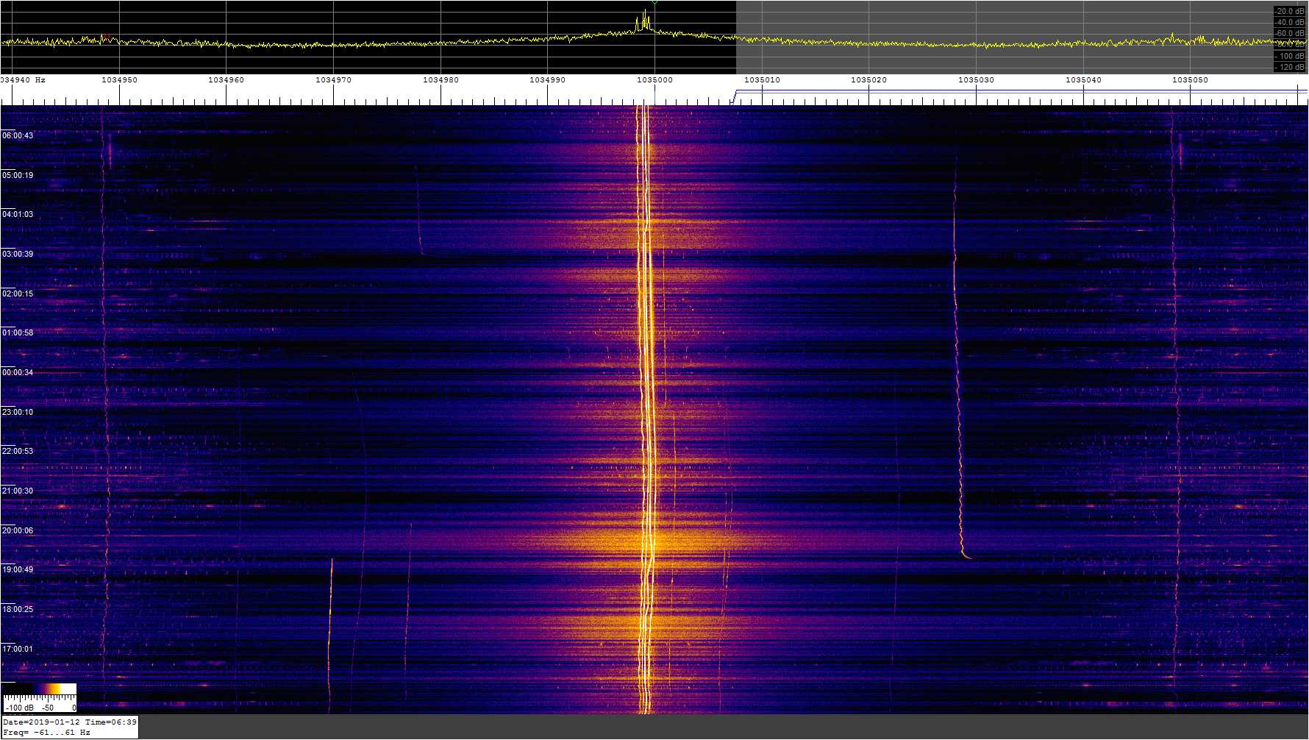Viewport: 1309px width, 740px height.
Task: Click the 1034950 frequency scale label
Action: (119, 79)
